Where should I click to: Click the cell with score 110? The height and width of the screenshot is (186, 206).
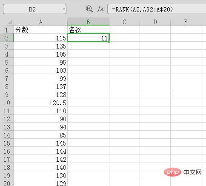[40, 111]
